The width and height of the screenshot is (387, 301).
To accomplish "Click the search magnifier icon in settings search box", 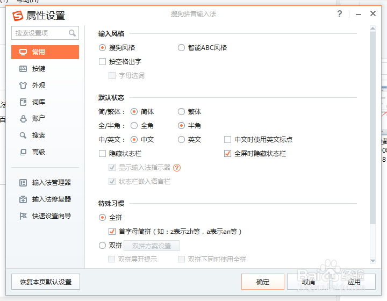I will [x=73, y=33].
